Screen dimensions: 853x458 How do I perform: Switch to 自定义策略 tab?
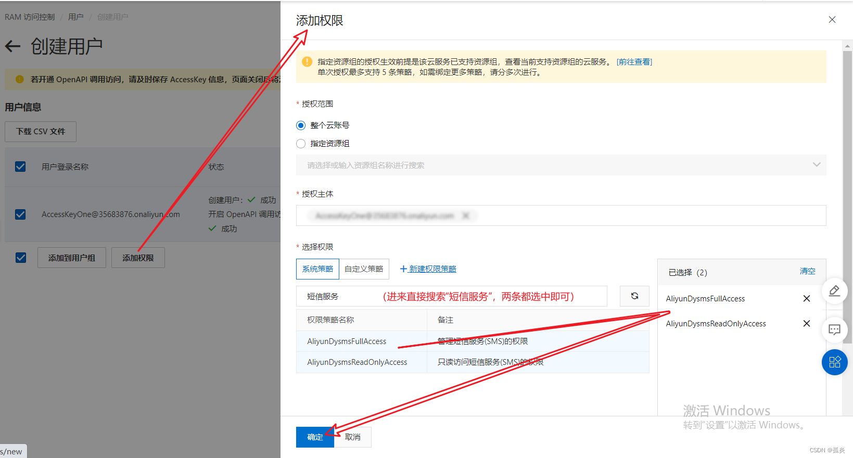364,269
